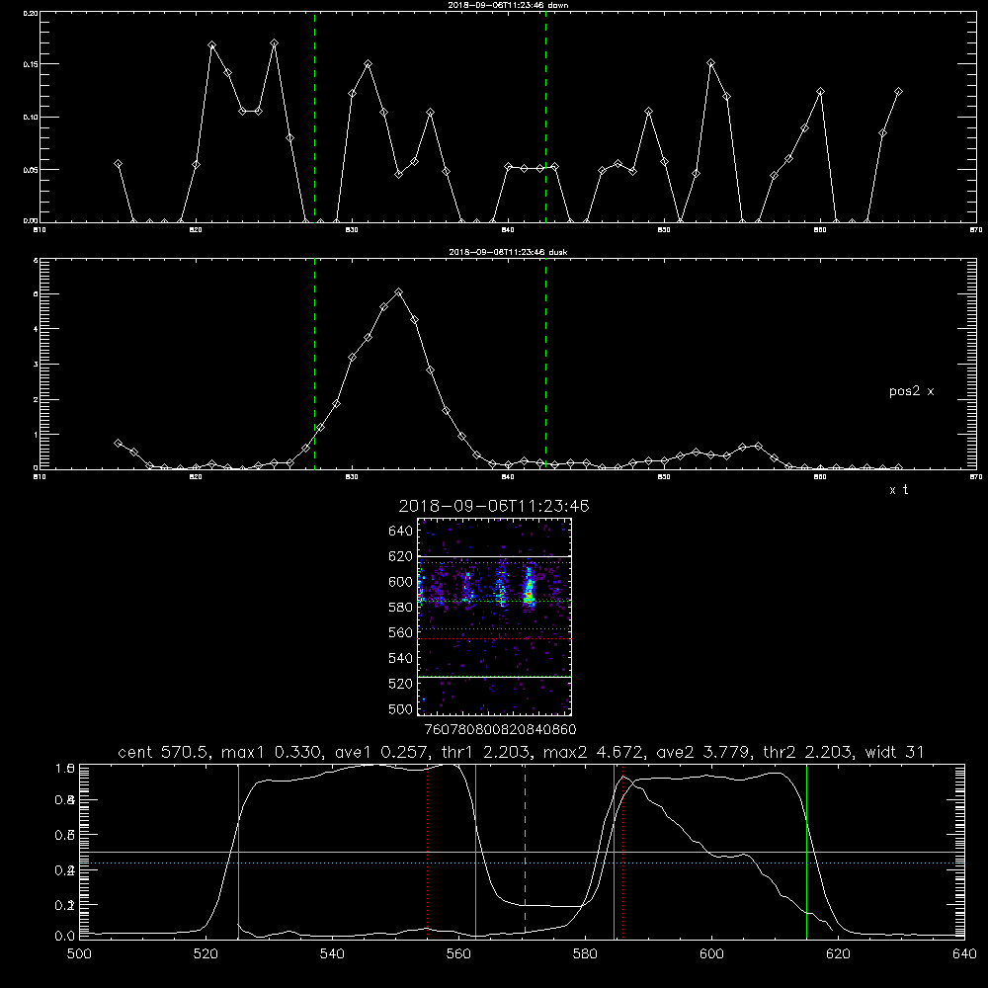Click the heatmap y-axis label 540
988x988 pixels.
(x=401, y=658)
